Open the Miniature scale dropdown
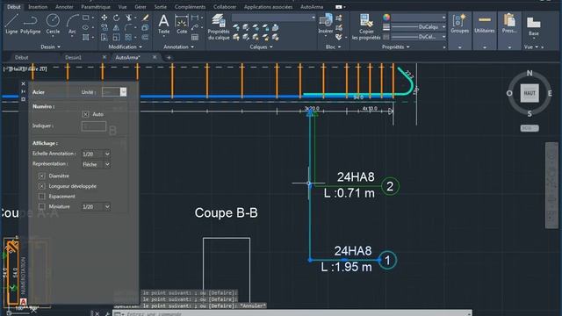 (96, 207)
